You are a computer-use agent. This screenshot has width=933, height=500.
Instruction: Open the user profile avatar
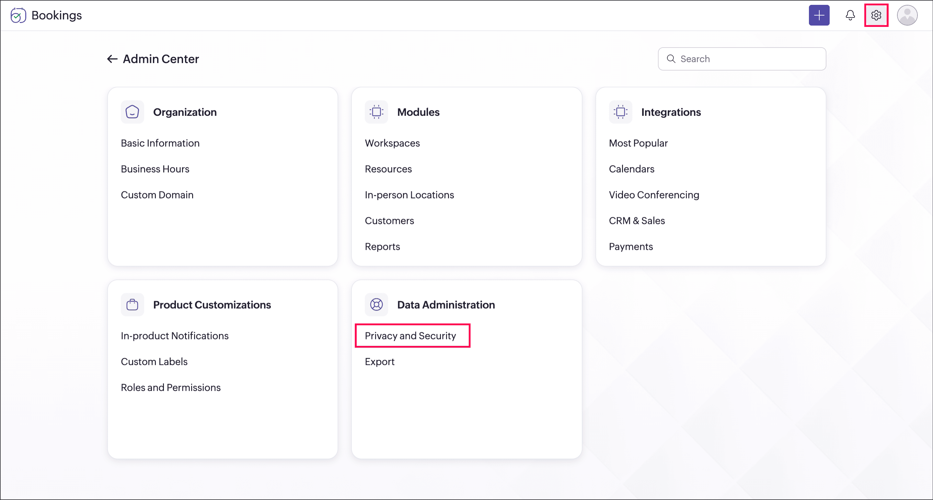coord(907,15)
